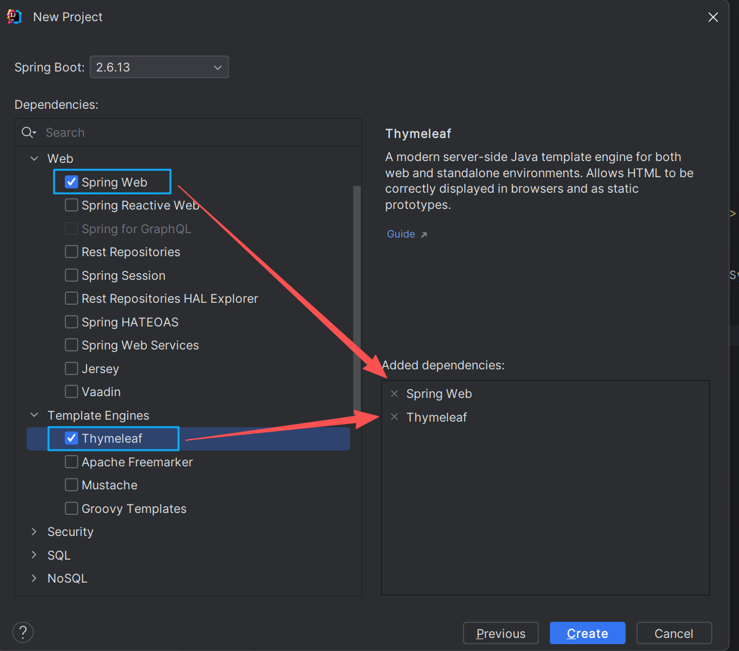
Task: Collapse the Web category
Action: click(34, 159)
